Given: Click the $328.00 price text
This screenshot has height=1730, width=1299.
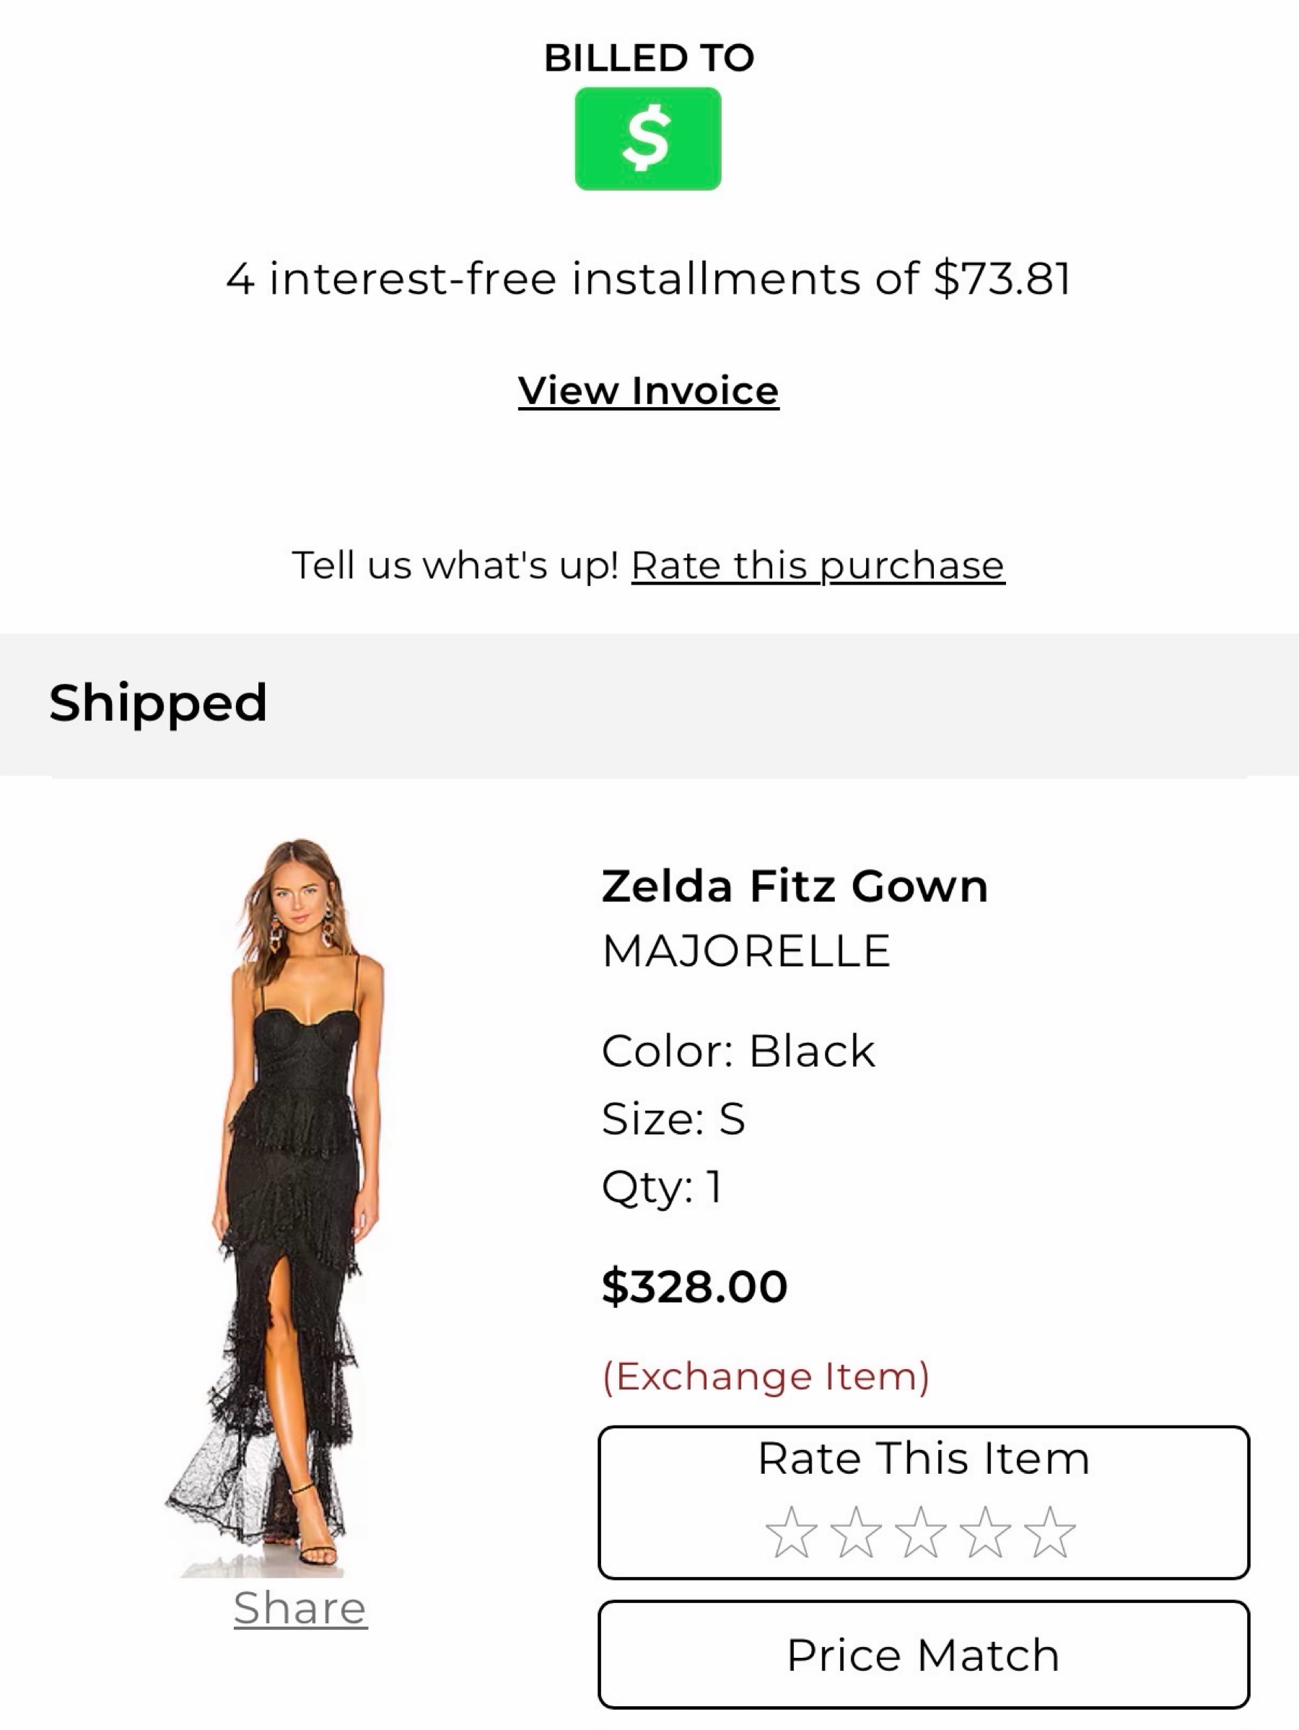Looking at the screenshot, I should 694,1285.
